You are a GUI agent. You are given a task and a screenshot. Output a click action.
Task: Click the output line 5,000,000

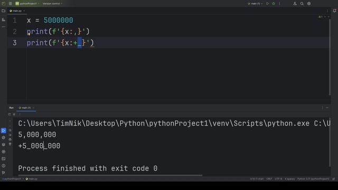click(37, 135)
